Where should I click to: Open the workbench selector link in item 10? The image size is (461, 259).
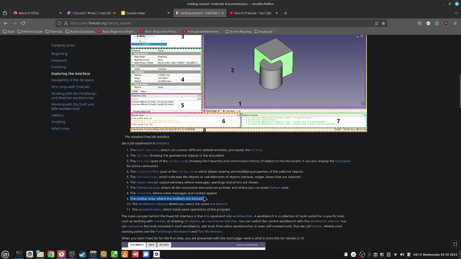(x=153, y=204)
